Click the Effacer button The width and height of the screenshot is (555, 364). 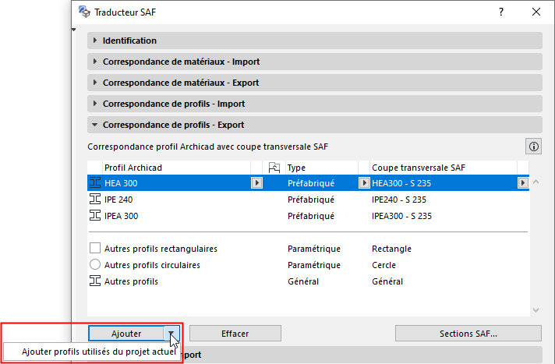[x=235, y=333]
